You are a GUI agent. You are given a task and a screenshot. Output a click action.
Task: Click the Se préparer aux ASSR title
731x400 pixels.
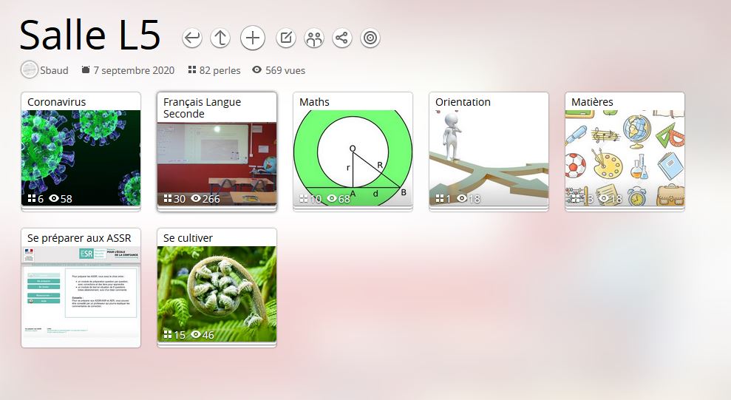79,238
